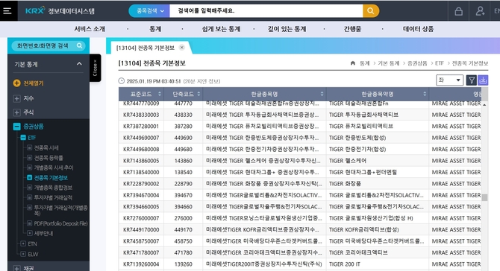Screen dimensions: 500x271
Task: Sort by 한글종목명 column arrows
Action: coord(322,94)
